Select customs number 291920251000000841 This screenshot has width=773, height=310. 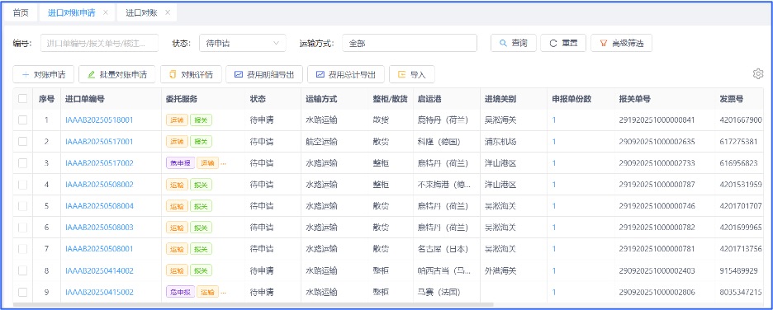tap(657, 120)
